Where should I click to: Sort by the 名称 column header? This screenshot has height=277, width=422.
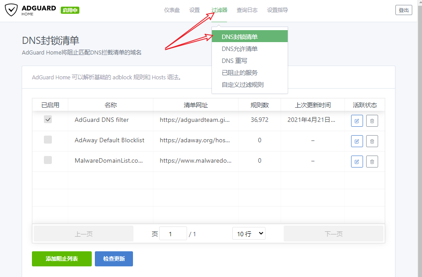[x=111, y=105]
